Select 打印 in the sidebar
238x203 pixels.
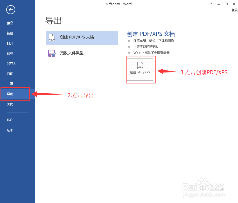tap(10, 74)
